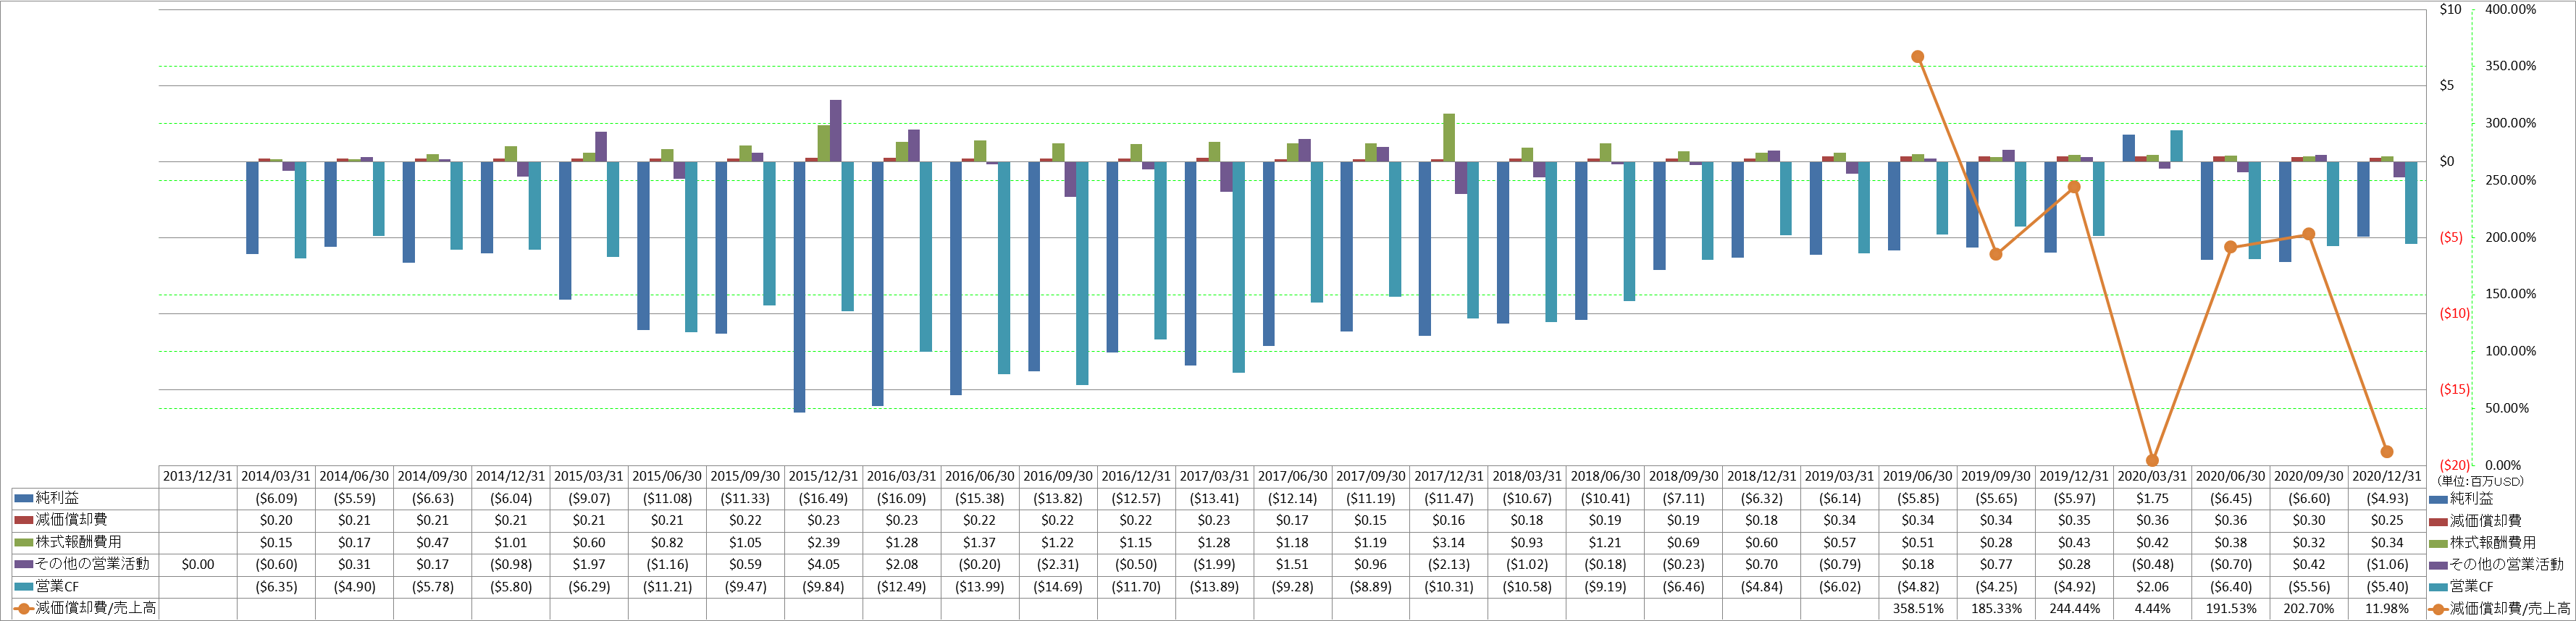Select the 2016/09/30 column header

(x=1058, y=477)
